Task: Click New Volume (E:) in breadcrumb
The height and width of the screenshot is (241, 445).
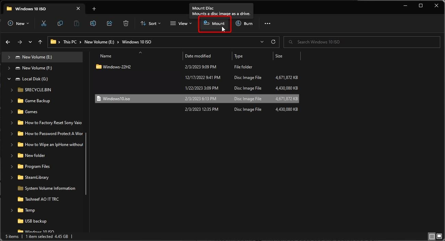Action: (x=99, y=42)
